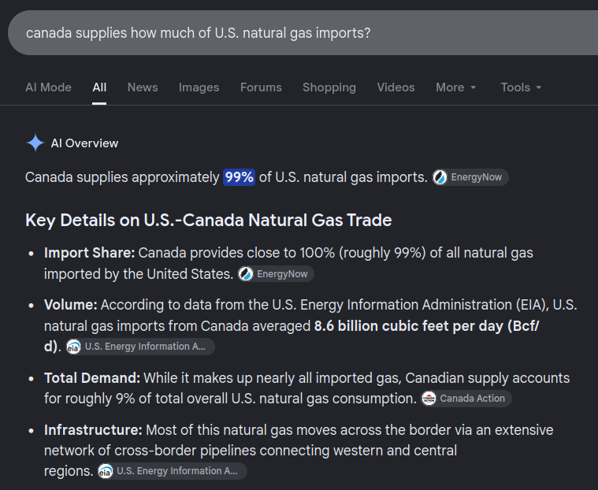Click the AI Overview label text

click(84, 143)
